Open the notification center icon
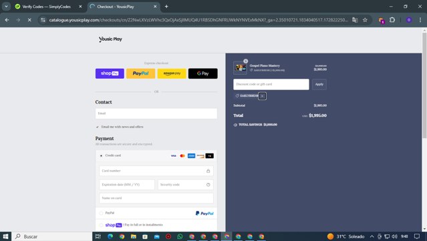This screenshot has width=427, height=241. click(x=417, y=236)
